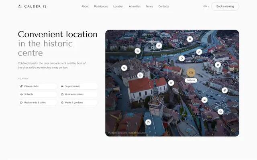The height and width of the screenshot is (160, 257).
Task: Click the cup icon beside Restaurants & cafés
Action: pyautogui.click(x=21, y=102)
